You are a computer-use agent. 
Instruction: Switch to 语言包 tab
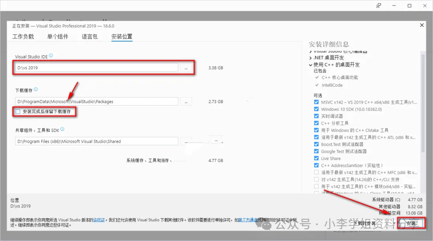(89, 37)
